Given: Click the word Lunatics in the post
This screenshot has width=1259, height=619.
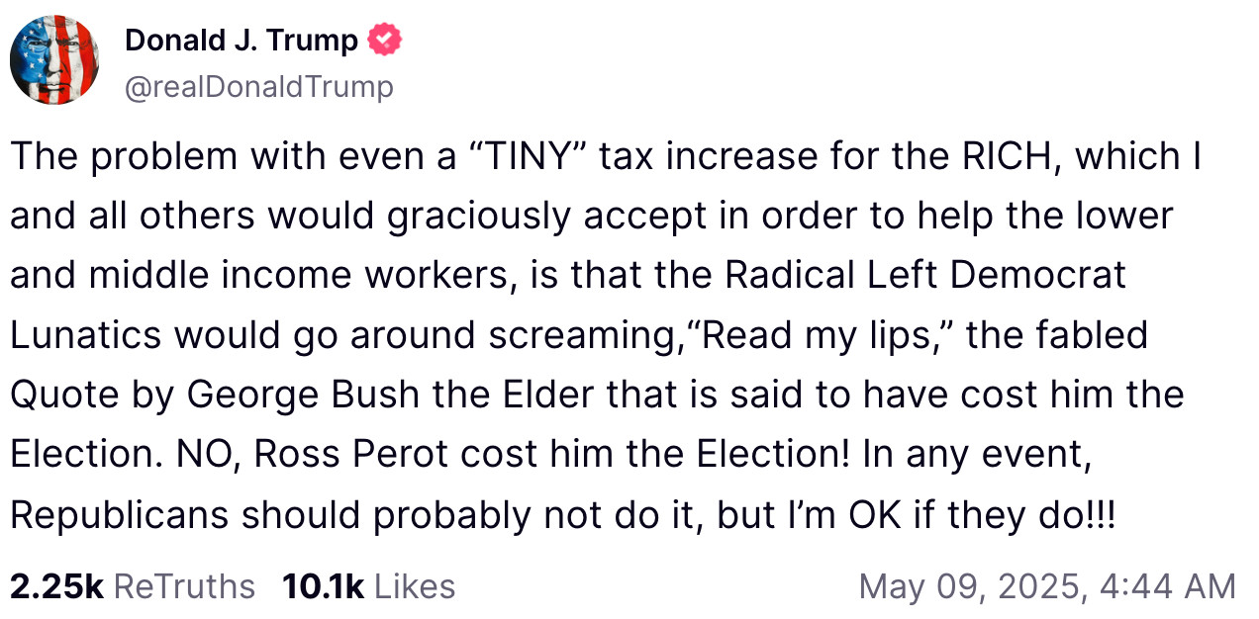Looking at the screenshot, I should [x=86, y=335].
